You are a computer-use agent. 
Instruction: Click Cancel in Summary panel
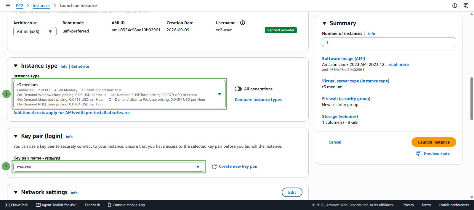coord(335,142)
